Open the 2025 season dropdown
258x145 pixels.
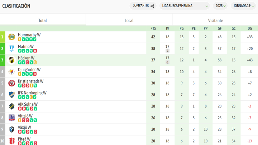point(220,6)
